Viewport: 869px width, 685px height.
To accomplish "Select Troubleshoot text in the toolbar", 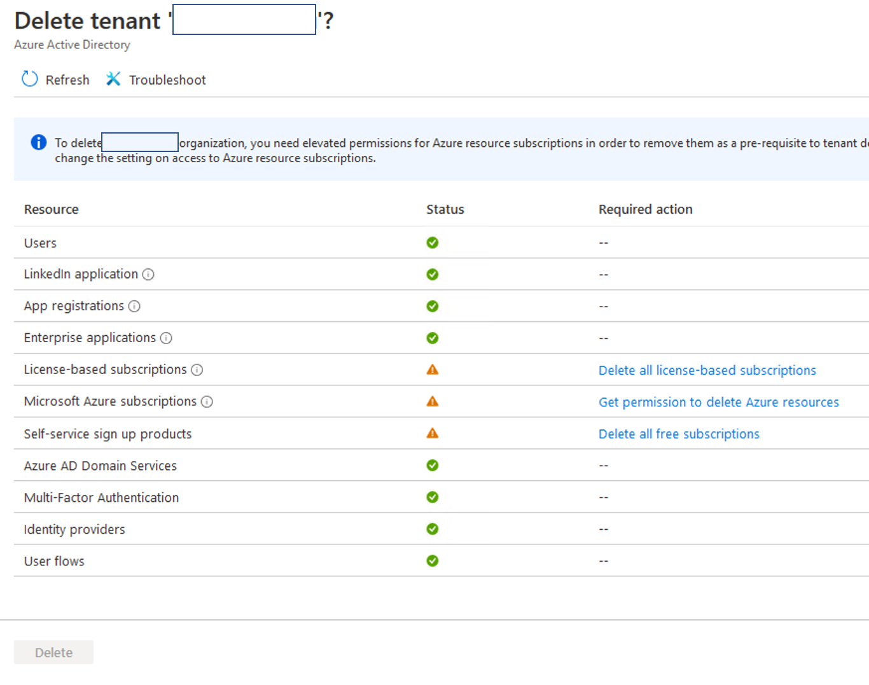I will 167,80.
